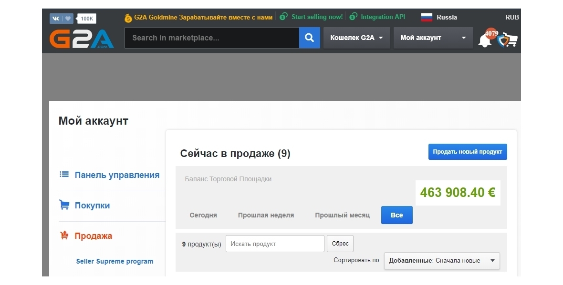Open the Seller Supreme program link
The image size is (563, 285).
[x=115, y=261]
